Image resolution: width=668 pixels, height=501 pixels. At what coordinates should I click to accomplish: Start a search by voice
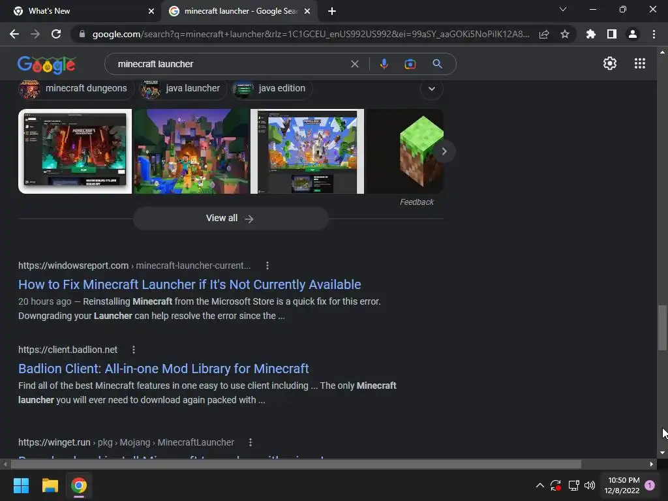point(384,64)
